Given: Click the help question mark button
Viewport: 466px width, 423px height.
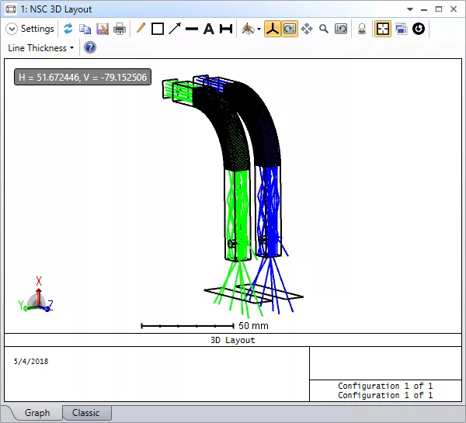Looking at the screenshot, I should tap(89, 48).
